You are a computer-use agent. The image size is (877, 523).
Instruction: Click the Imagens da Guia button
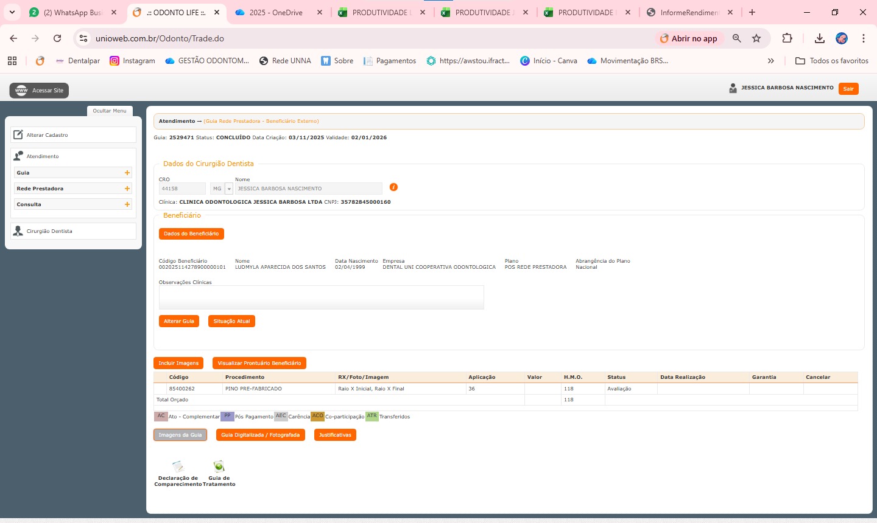(180, 435)
